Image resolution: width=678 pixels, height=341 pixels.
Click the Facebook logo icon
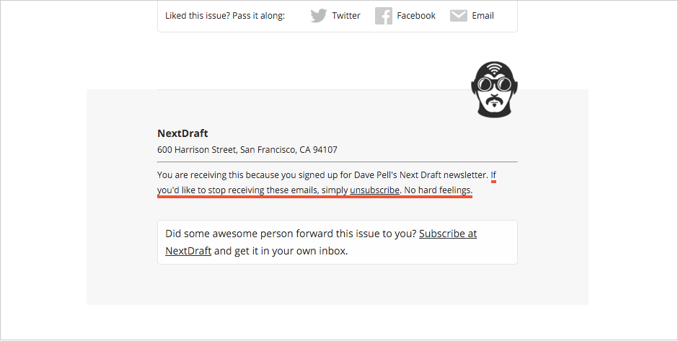coord(383,16)
